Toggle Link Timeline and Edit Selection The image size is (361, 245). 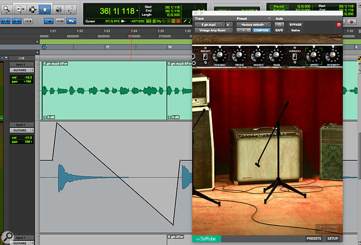[x=48, y=21]
